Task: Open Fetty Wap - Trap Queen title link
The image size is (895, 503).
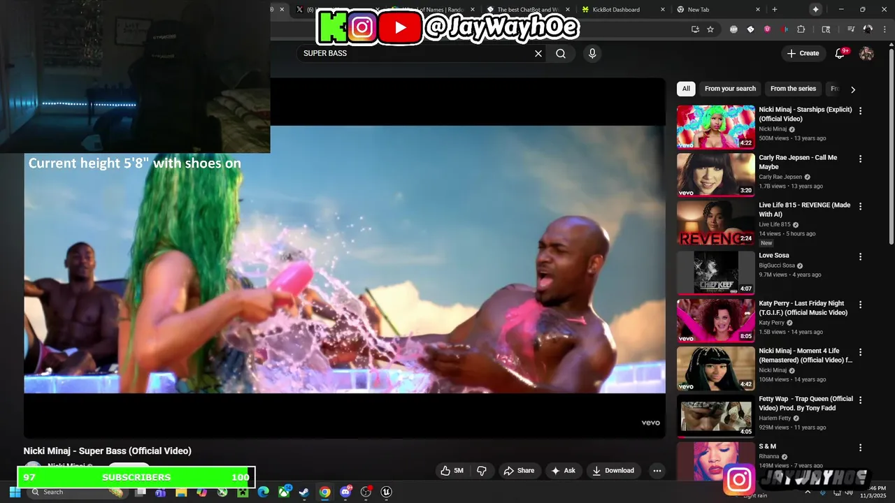Action: pyautogui.click(x=805, y=403)
